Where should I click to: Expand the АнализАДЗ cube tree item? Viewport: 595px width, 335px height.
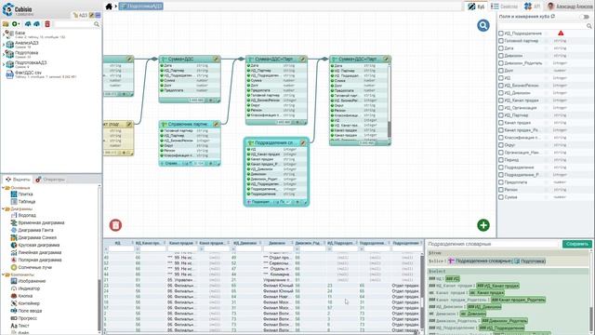[x=4, y=45]
